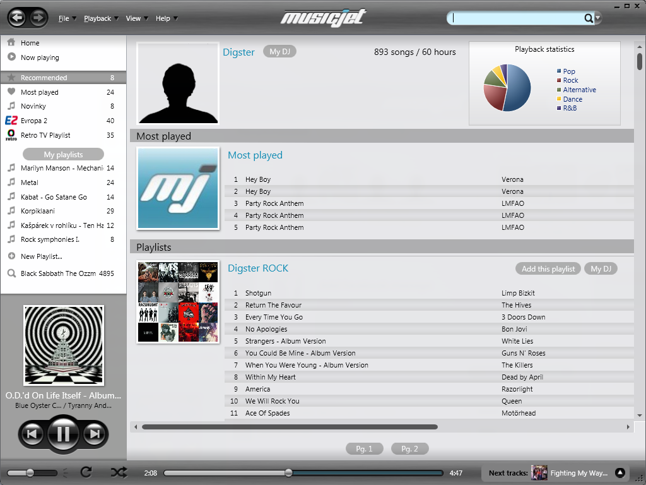The height and width of the screenshot is (485, 646).
Task: Open the Kabat - Go Satane Go playlist
Action: [x=64, y=197]
